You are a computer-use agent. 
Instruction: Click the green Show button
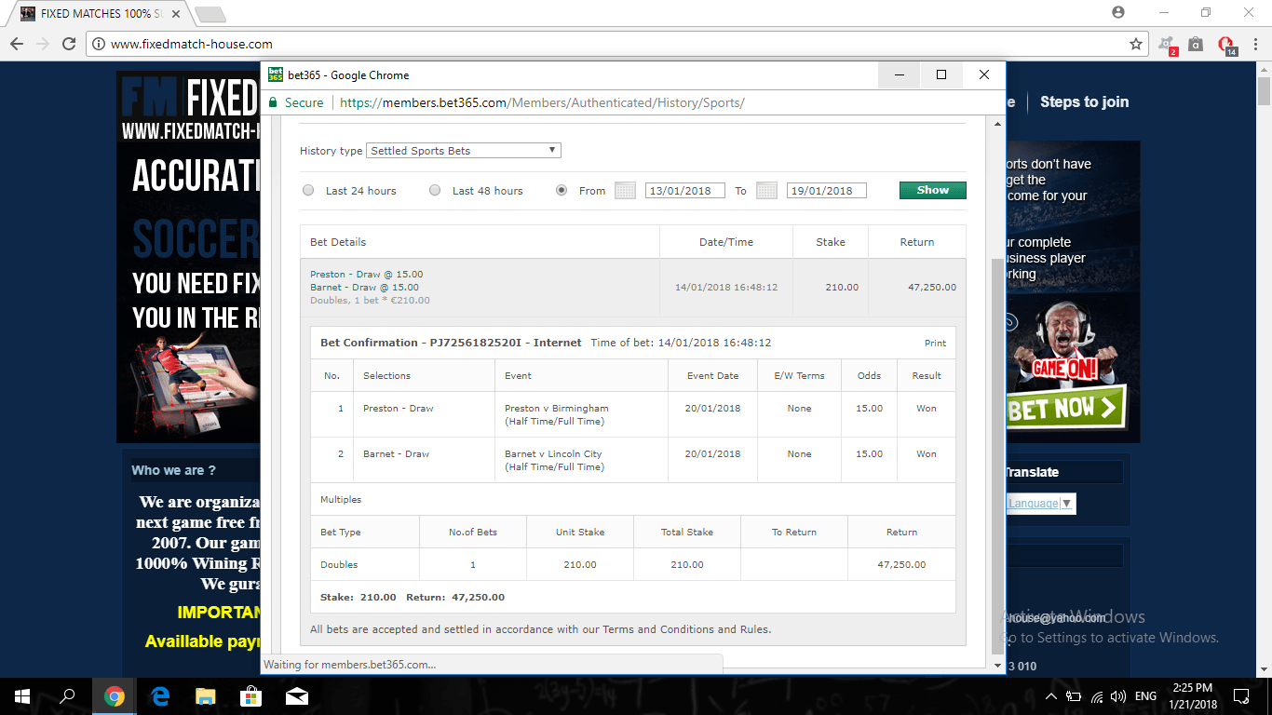coord(932,190)
